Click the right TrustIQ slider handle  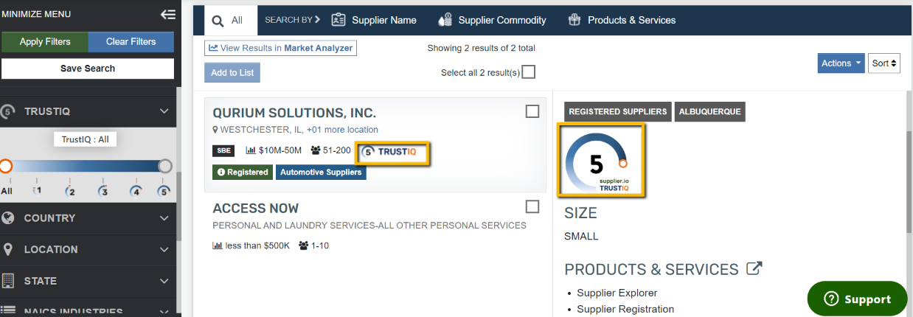[165, 166]
